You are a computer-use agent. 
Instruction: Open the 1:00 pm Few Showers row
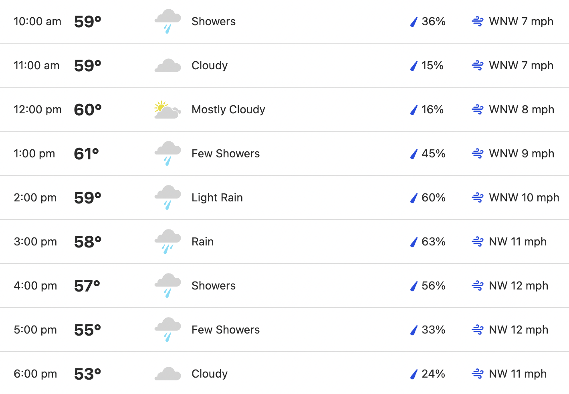(284, 154)
